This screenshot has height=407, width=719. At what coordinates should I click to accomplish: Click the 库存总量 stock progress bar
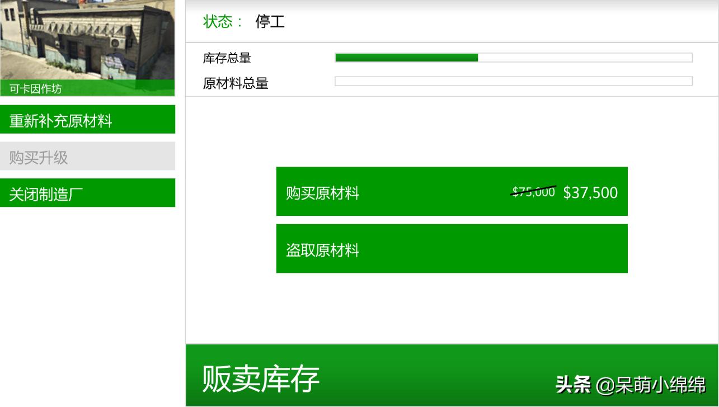[513, 57]
